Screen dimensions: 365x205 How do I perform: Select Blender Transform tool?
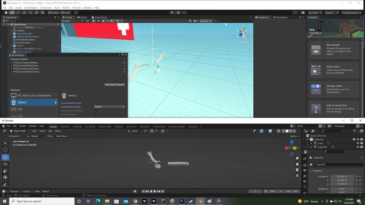point(5,178)
